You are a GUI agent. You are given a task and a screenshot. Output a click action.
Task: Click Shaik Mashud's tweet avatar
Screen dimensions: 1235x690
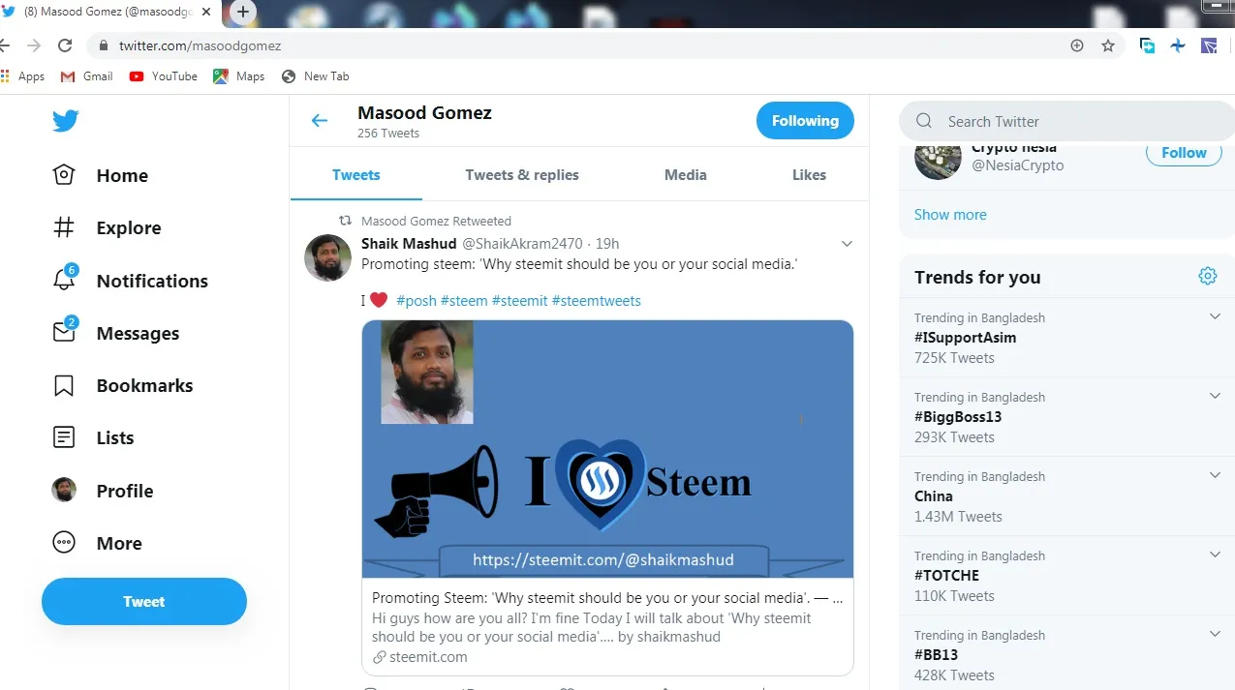point(328,257)
